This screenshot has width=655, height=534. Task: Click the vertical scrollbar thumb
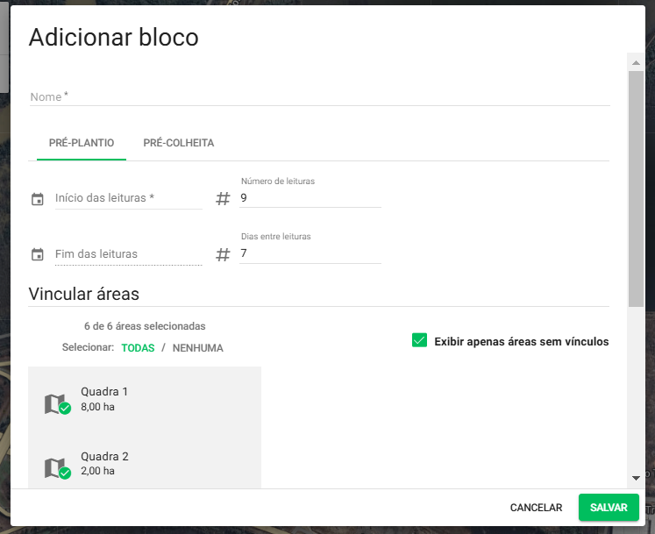pos(636,189)
